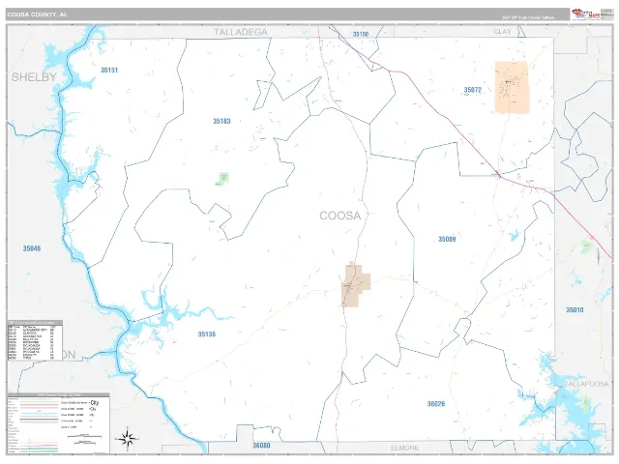Click ZIP code label 35183
The height and width of the screenshot is (464, 619).
click(x=221, y=121)
